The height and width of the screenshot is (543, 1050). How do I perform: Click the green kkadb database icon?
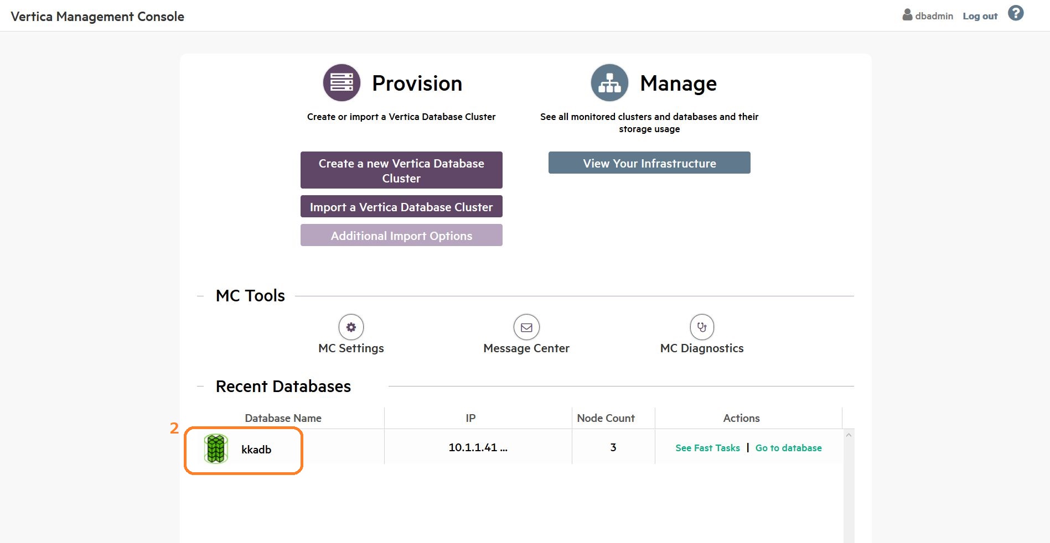click(216, 448)
